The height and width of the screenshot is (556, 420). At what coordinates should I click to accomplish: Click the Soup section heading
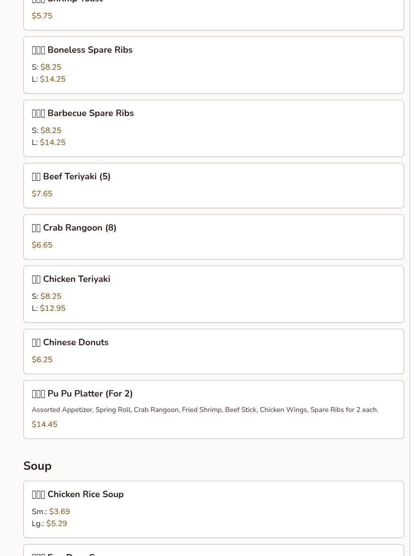[37, 466]
